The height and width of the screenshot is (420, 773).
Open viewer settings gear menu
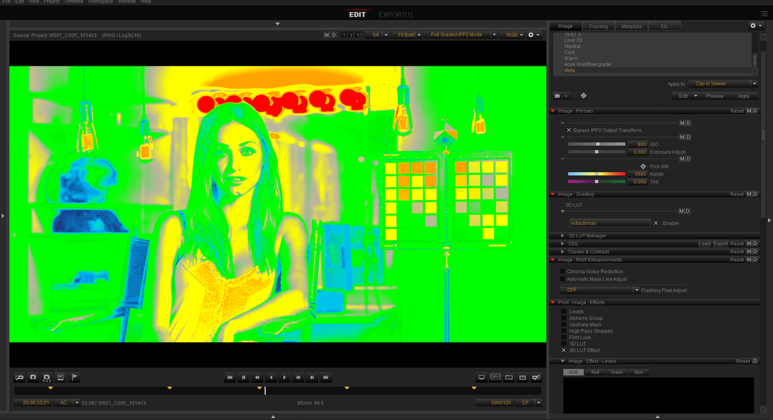533,35
